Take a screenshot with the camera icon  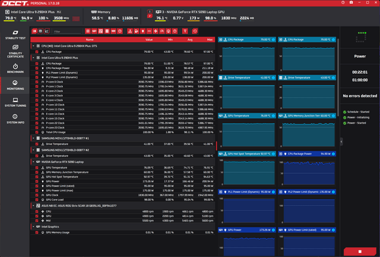[x=351, y=2]
